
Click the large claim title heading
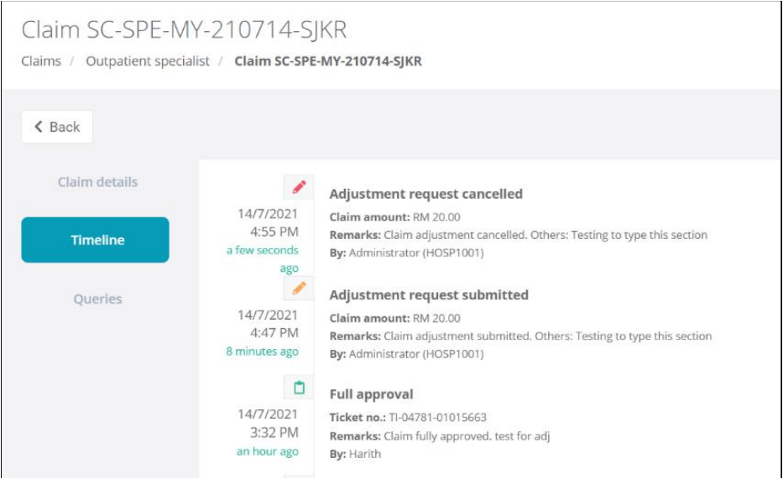click(x=184, y=30)
